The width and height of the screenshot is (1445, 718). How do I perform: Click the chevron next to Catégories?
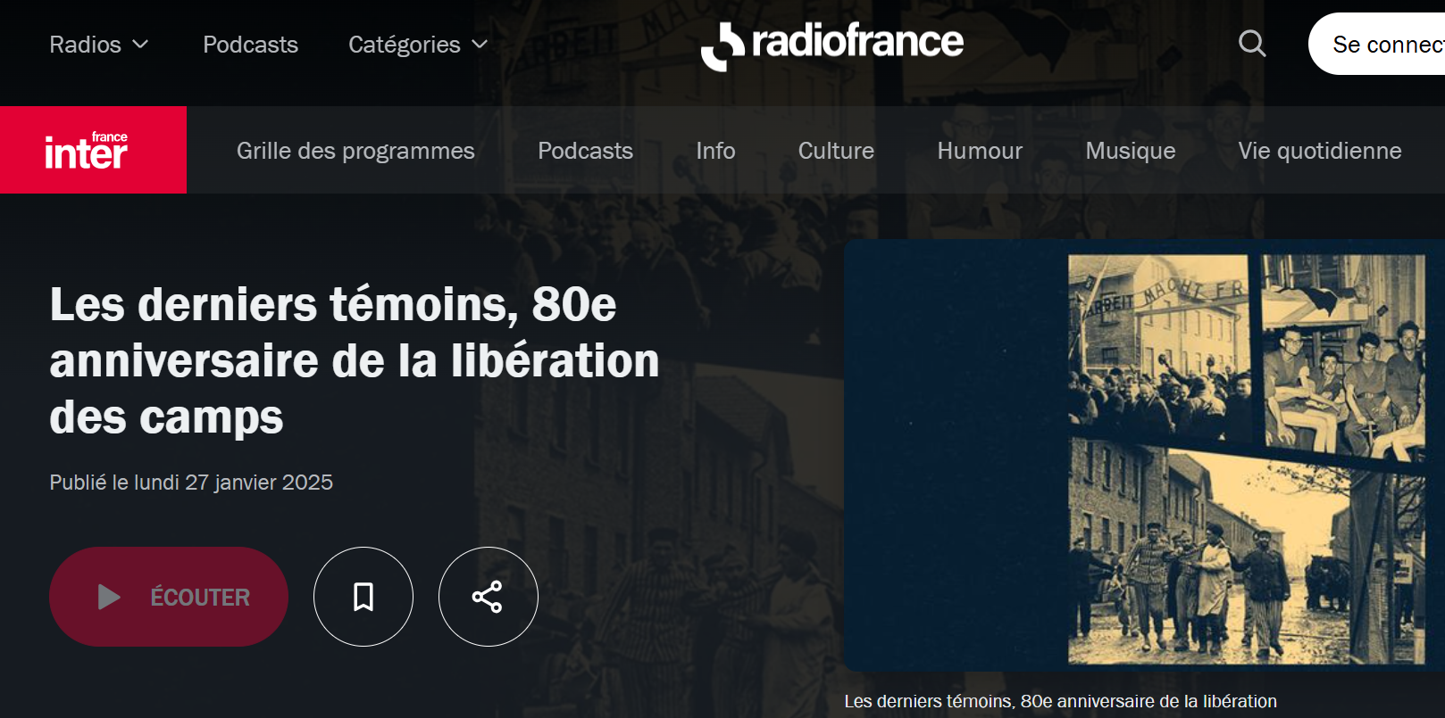pyautogui.click(x=480, y=45)
